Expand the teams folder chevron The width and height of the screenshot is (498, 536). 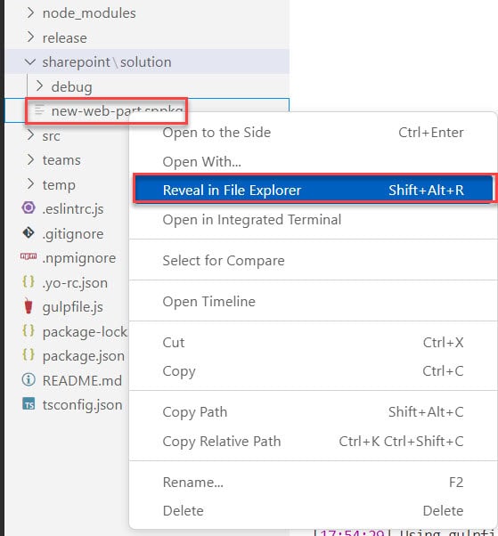30,159
